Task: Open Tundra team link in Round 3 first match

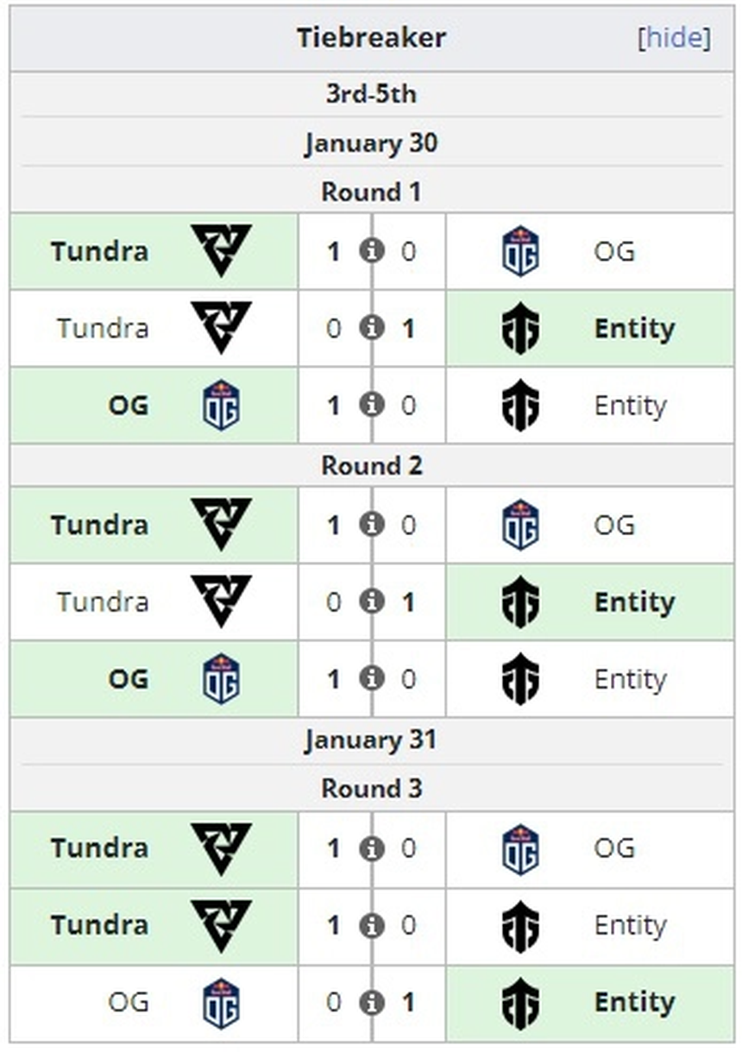Action: pyautogui.click(x=99, y=848)
